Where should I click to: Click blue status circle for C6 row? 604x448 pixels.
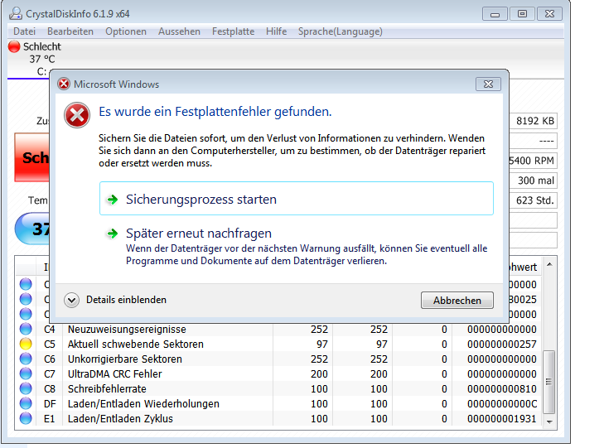coord(26,359)
